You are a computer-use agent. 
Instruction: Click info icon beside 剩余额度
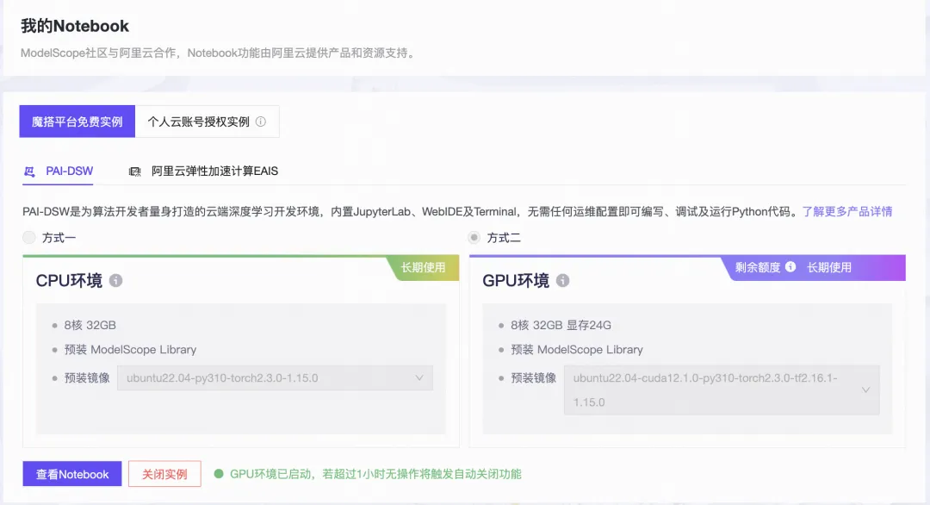pos(790,267)
